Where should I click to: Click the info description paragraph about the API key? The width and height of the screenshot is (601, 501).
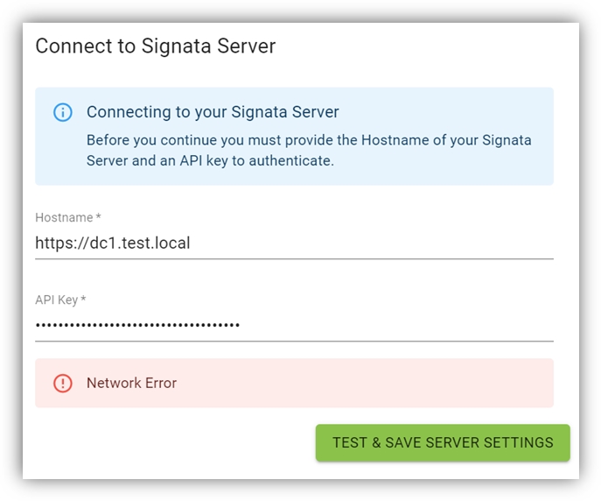tap(309, 150)
